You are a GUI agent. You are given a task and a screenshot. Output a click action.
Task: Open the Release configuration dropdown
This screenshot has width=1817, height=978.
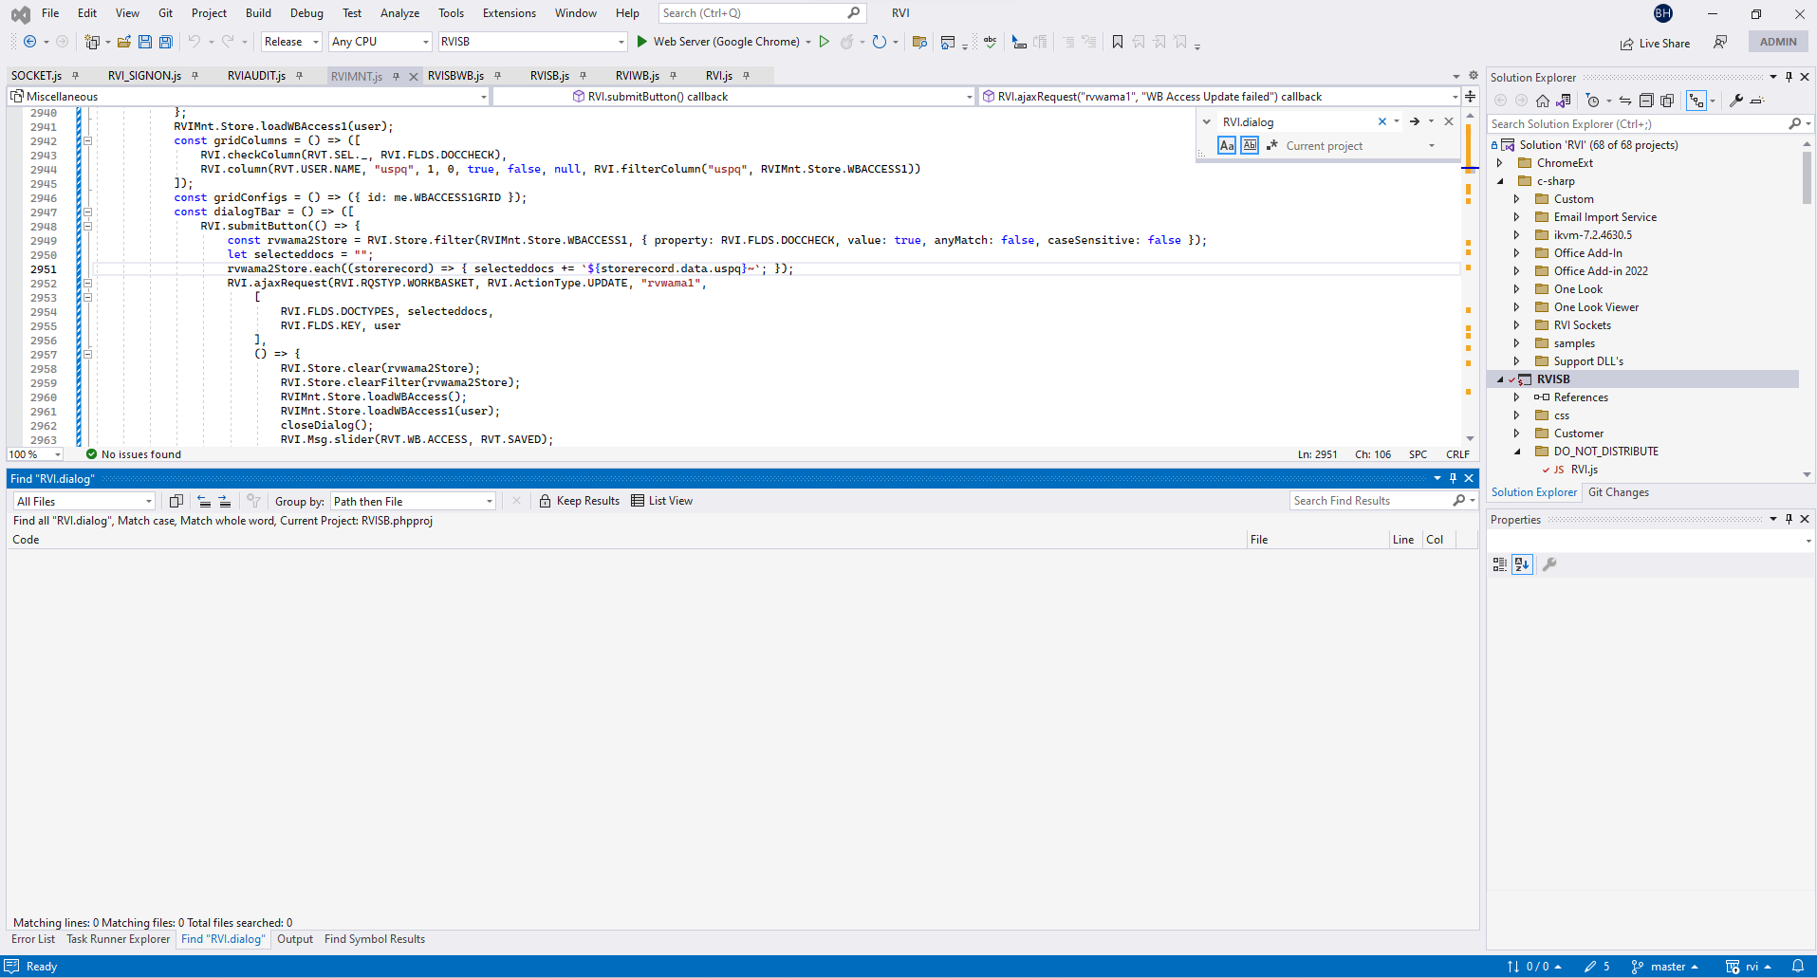tap(292, 42)
